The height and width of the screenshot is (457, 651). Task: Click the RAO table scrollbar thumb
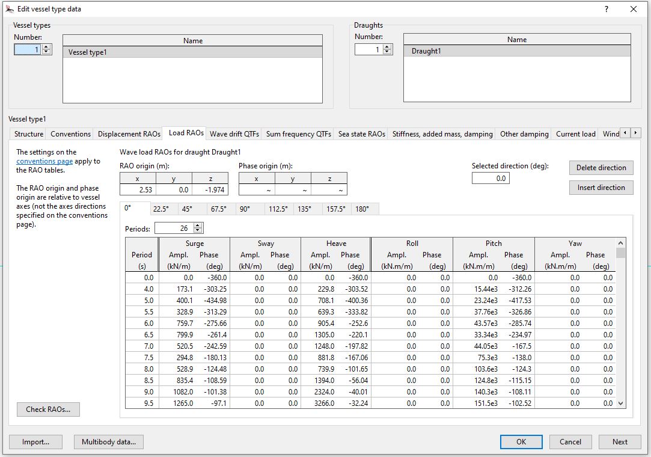621,253
